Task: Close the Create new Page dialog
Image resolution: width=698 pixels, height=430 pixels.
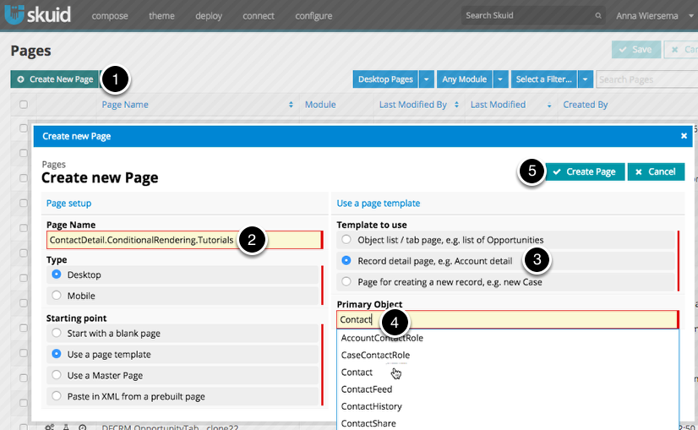Action: click(x=684, y=136)
